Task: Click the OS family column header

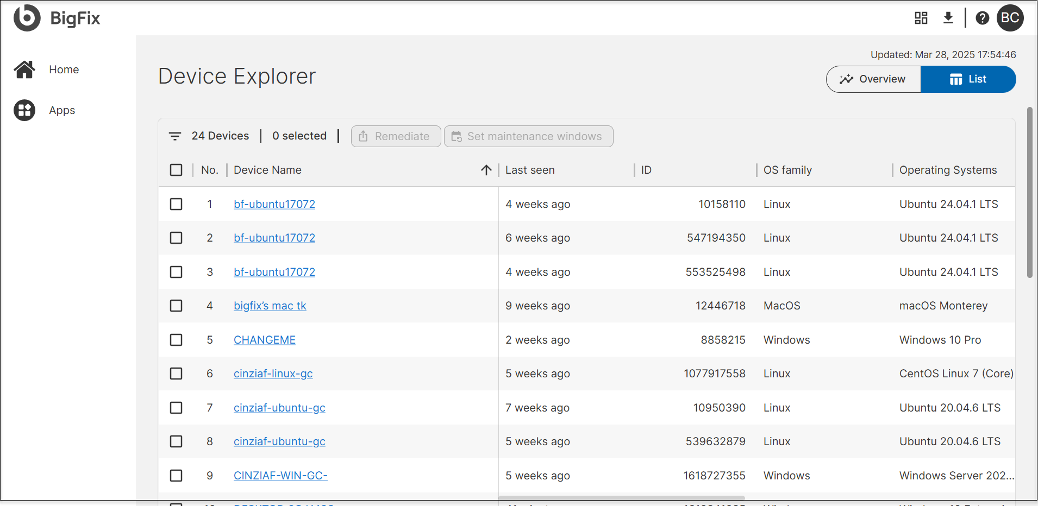Action: pos(787,170)
